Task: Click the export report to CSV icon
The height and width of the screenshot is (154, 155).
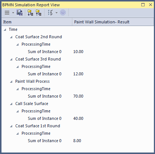Action: [x=20, y=13]
